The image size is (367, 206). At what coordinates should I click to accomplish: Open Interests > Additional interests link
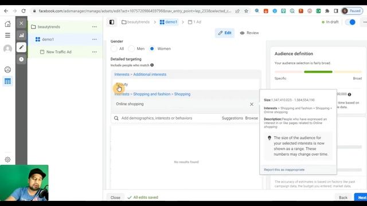(x=140, y=74)
